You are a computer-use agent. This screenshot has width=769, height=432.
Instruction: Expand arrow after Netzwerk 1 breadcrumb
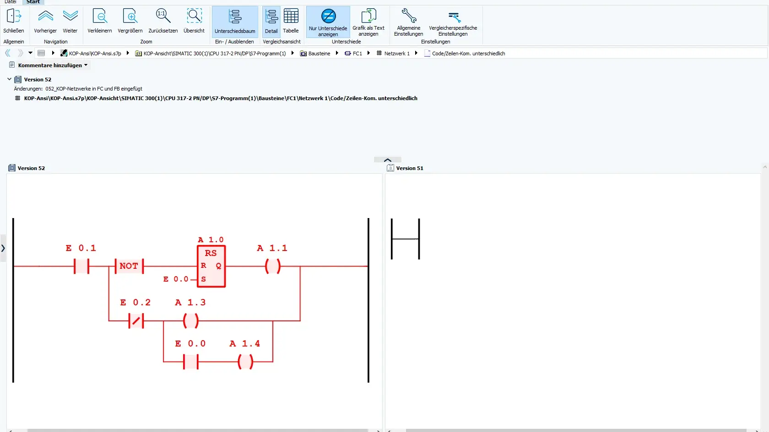(416, 53)
